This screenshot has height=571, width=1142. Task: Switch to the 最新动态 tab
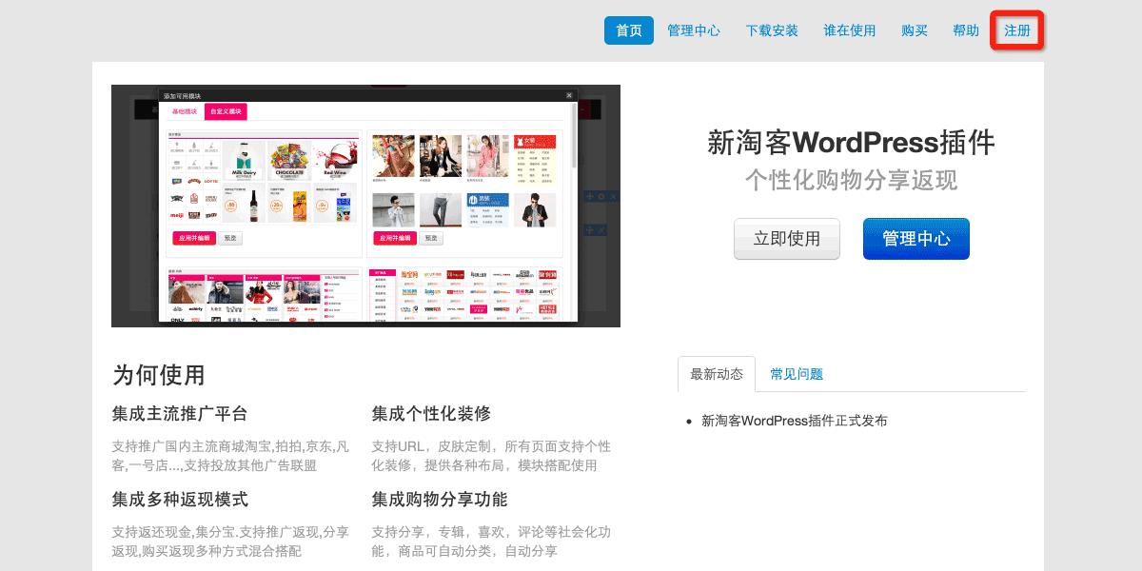[717, 374]
